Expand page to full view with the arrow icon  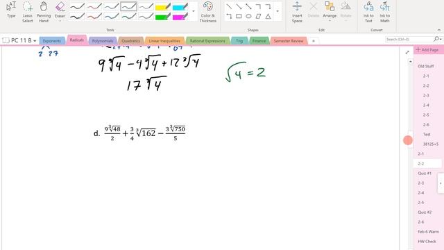coord(407,52)
